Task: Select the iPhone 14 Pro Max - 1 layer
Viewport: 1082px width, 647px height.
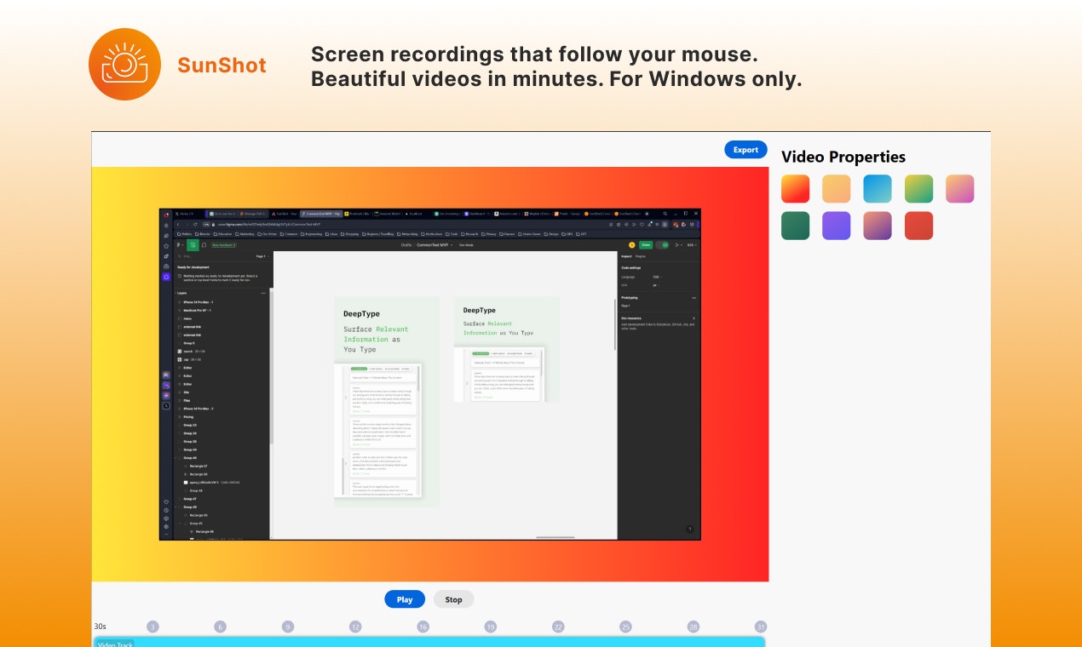Action: point(199,302)
